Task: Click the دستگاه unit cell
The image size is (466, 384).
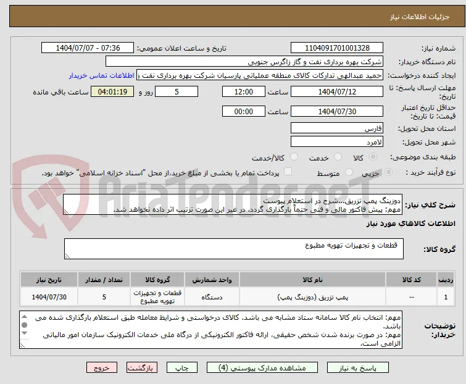Action: 212,296
